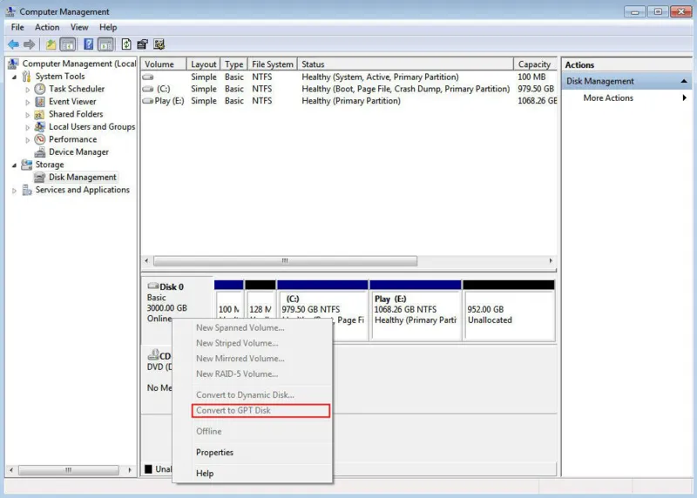697x498 pixels.
Task: Click the Refresh toolbar icon
Action: click(x=126, y=44)
